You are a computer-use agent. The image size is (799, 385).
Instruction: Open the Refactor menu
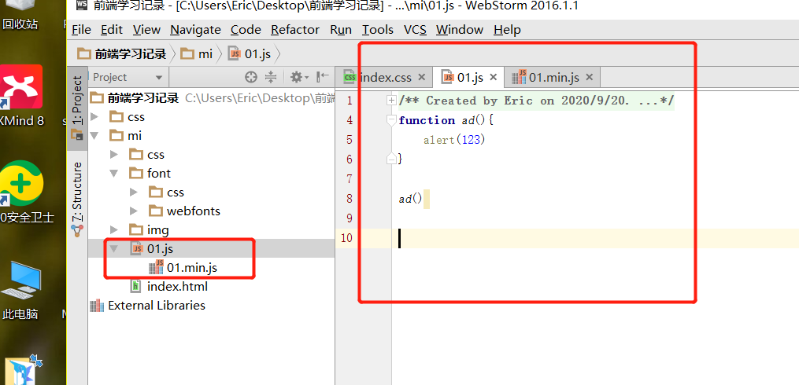pos(295,30)
